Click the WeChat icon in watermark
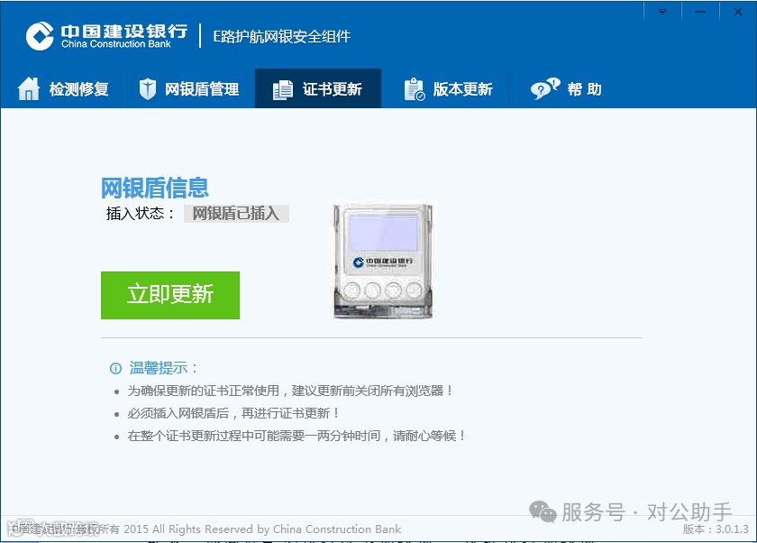Image resolution: width=757 pixels, height=543 pixels. (x=543, y=511)
